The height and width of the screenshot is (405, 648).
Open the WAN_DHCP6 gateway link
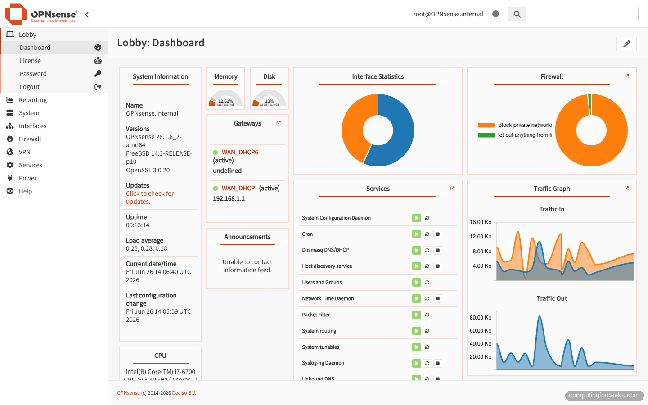240,152
